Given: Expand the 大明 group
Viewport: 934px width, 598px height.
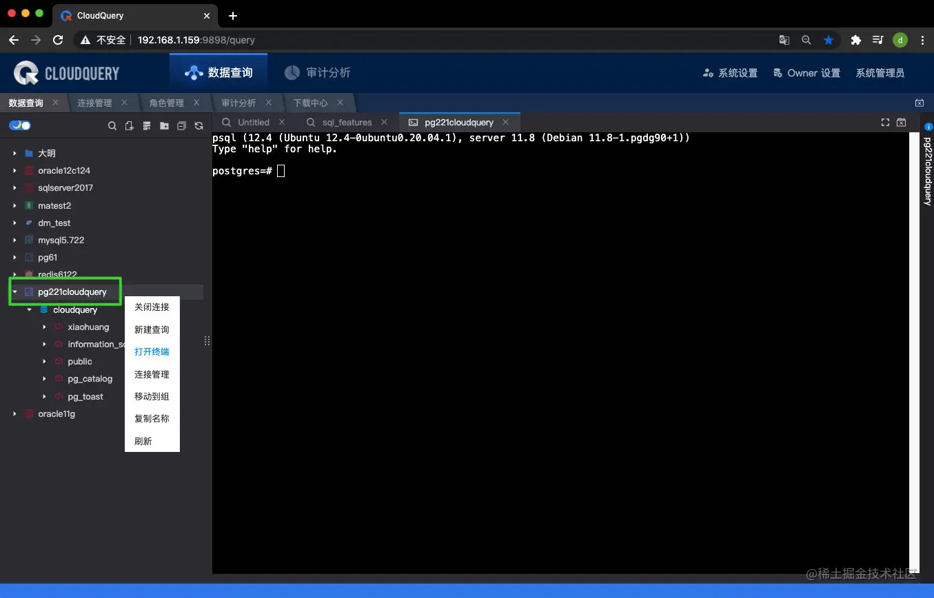Looking at the screenshot, I should (x=14, y=153).
